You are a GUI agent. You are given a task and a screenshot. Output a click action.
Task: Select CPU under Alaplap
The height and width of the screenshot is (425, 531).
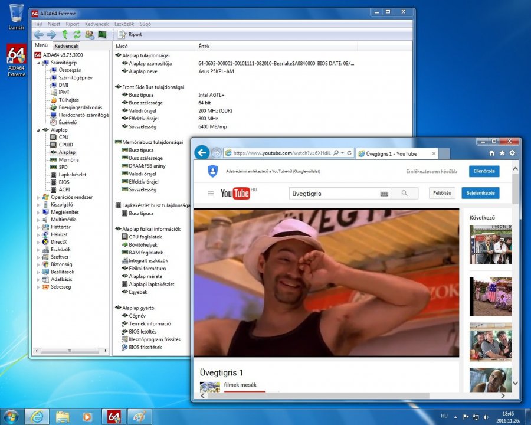[63, 138]
